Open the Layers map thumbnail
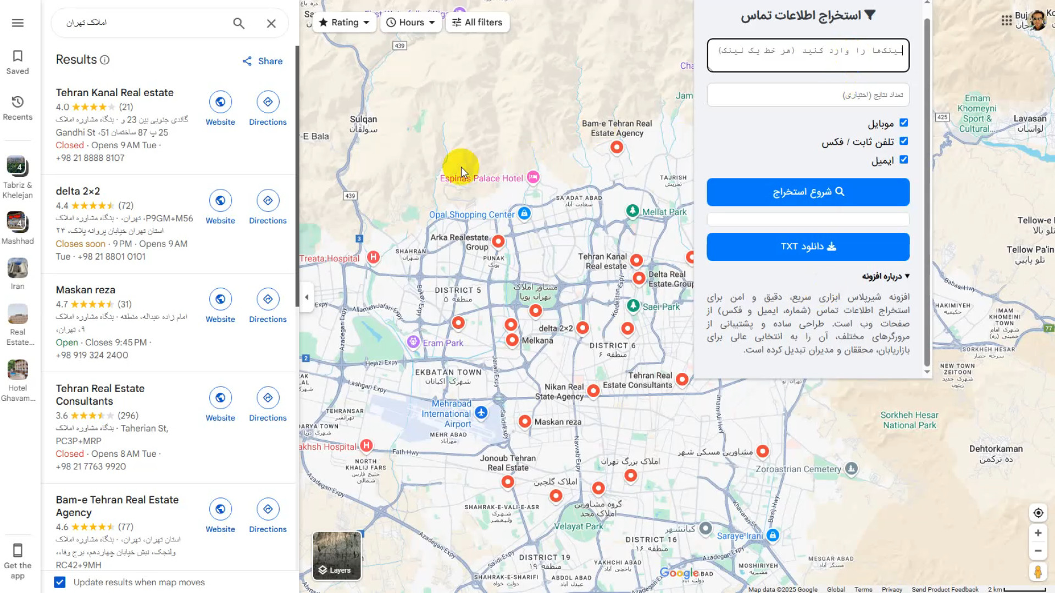Image resolution: width=1055 pixels, height=593 pixels. click(337, 556)
